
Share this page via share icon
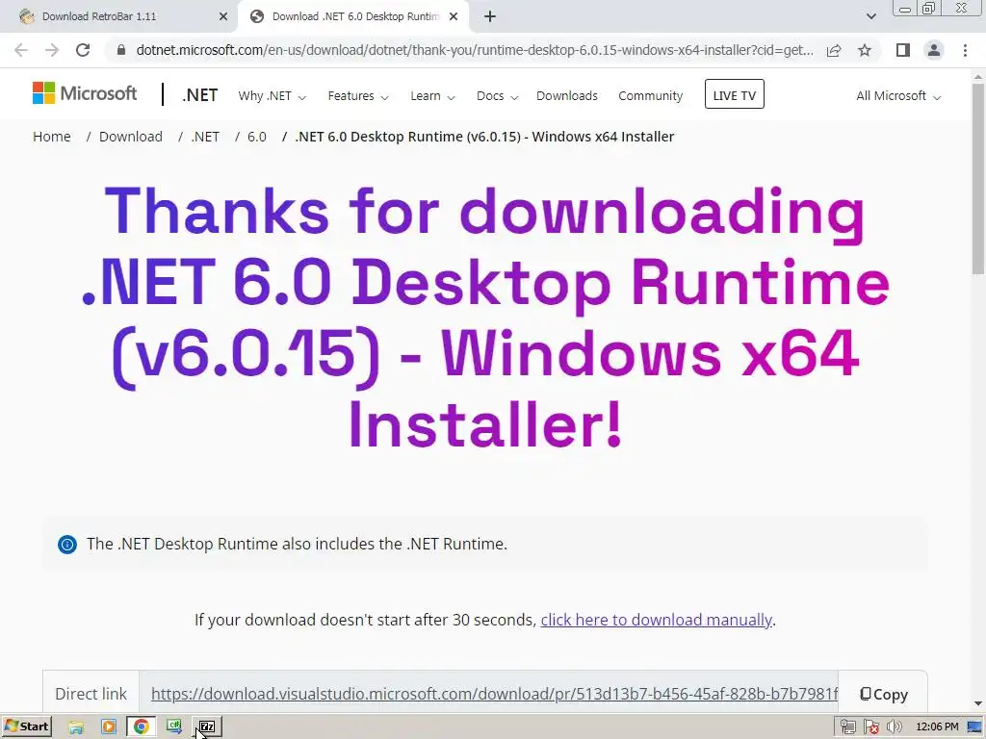[834, 50]
